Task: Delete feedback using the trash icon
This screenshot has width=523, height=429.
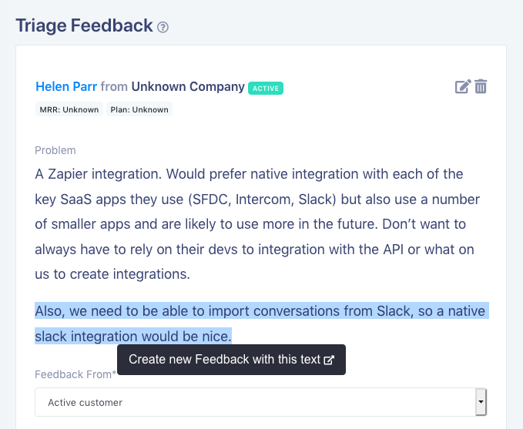Action: (x=481, y=87)
